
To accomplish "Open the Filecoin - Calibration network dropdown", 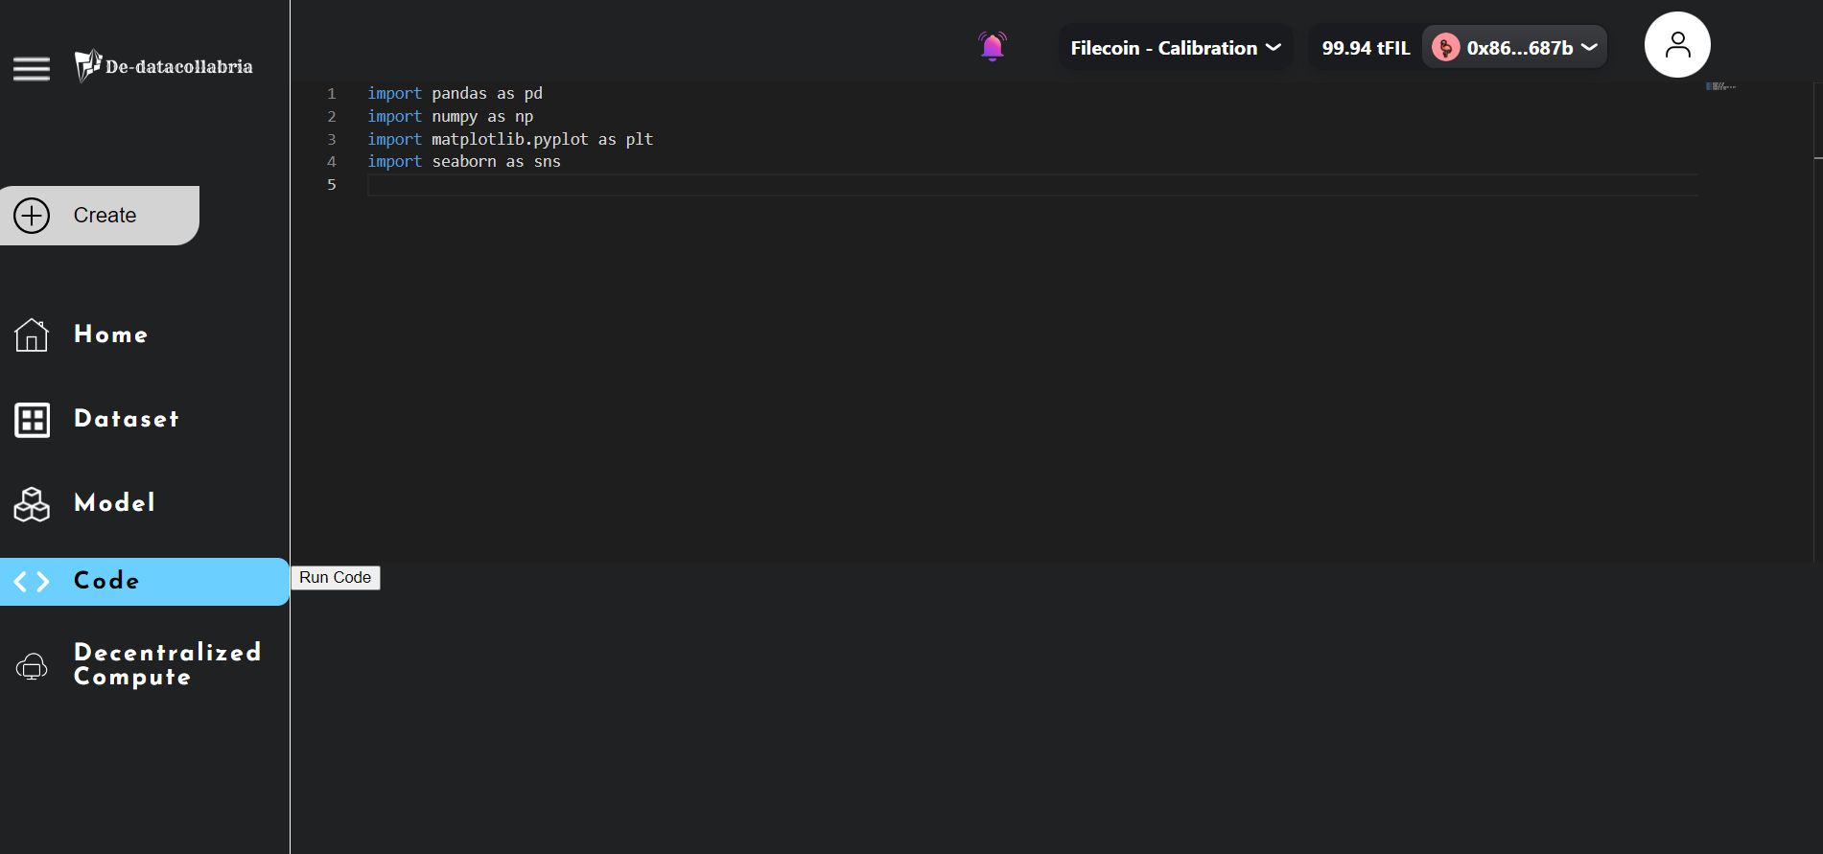I will 1176,47.
